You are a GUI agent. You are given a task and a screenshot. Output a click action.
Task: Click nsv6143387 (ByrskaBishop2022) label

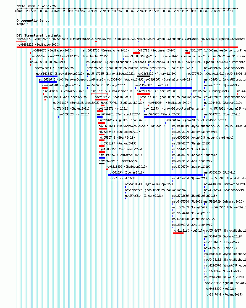[x=60, y=74]
